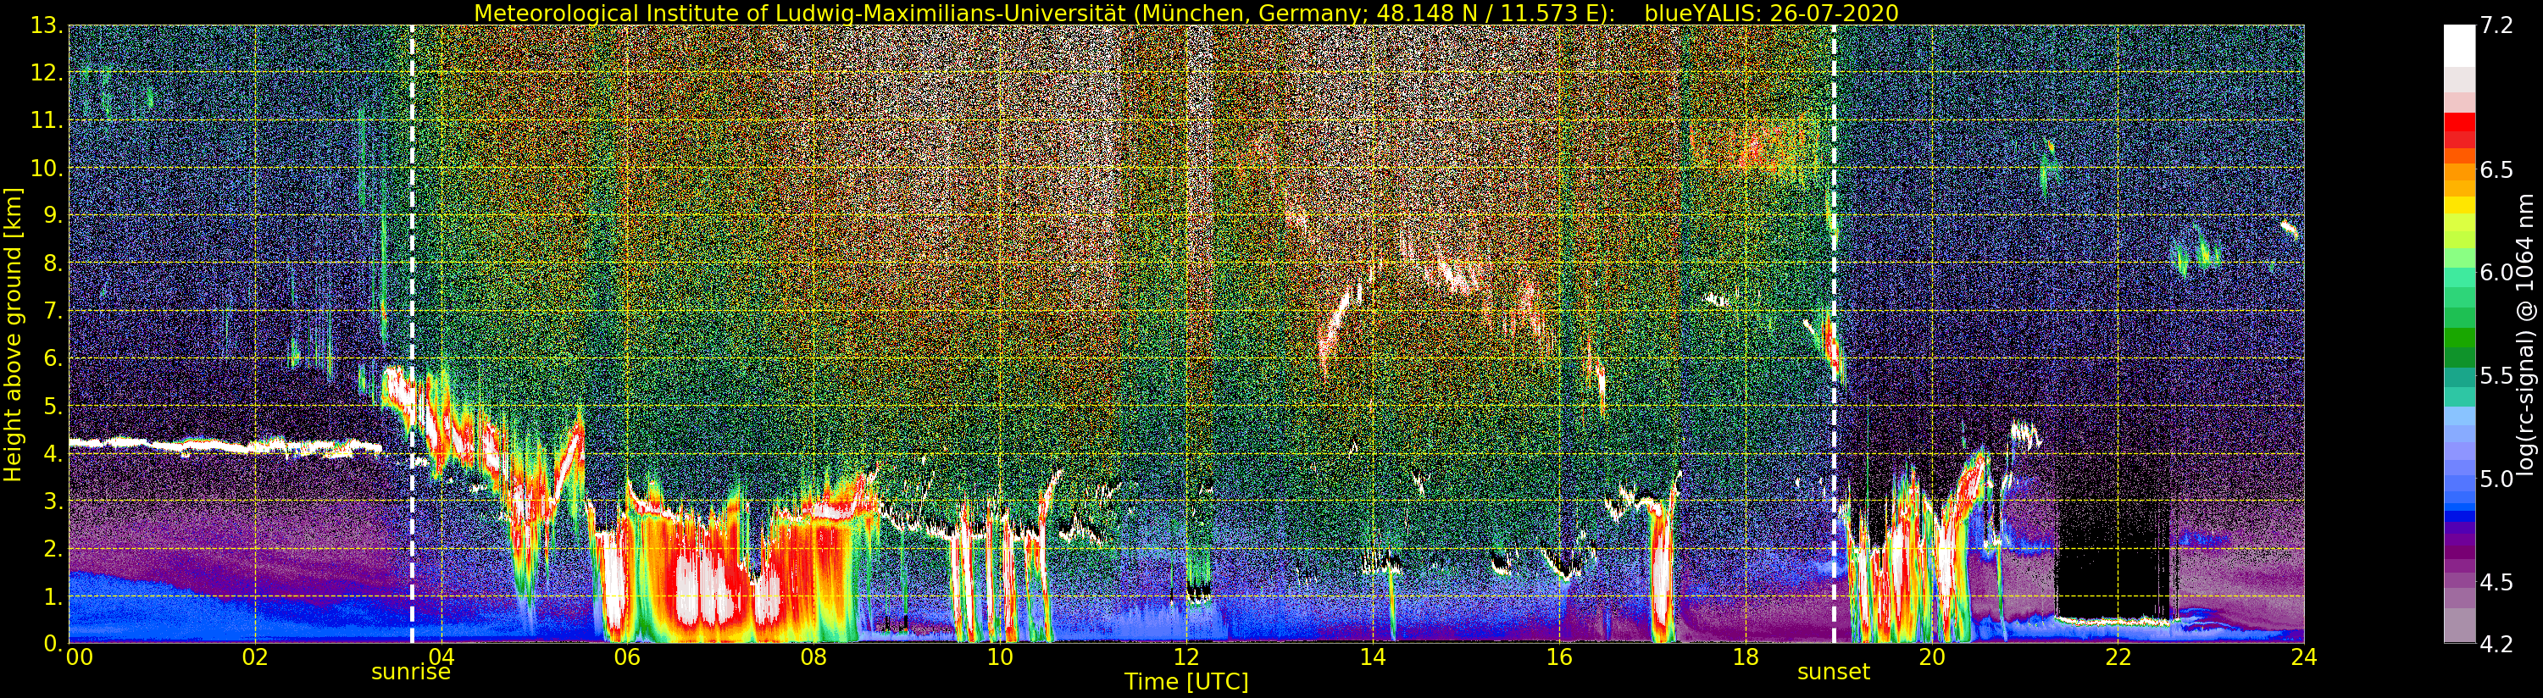
Task: Click the 'sunrise' label below the axis
Action: pos(411,673)
